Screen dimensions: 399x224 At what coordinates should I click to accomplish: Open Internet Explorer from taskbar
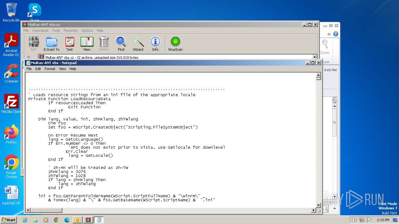[25, 220]
